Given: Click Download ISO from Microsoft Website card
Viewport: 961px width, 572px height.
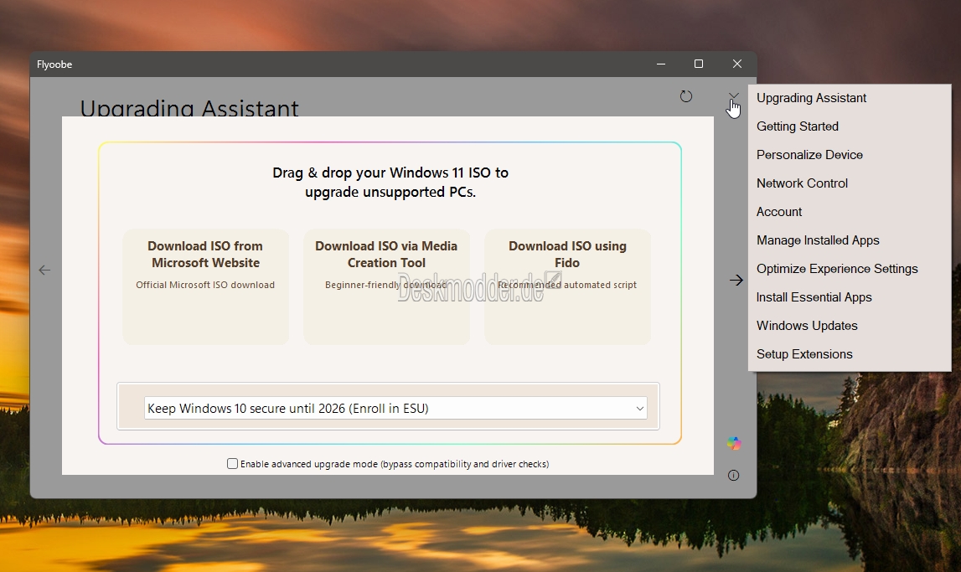Looking at the screenshot, I should point(205,286).
